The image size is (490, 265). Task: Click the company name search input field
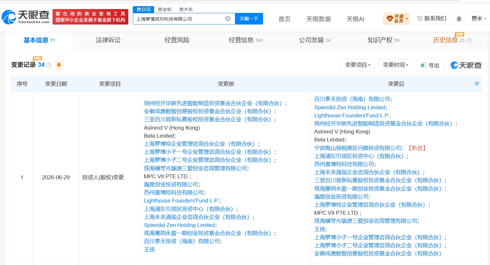click(x=179, y=19)
